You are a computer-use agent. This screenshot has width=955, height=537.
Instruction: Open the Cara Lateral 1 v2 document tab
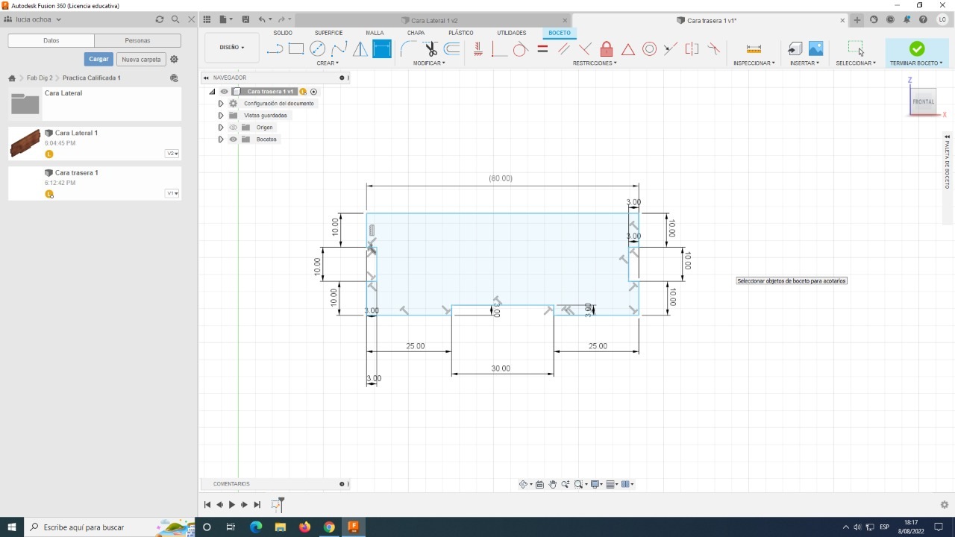coord(434,21)
